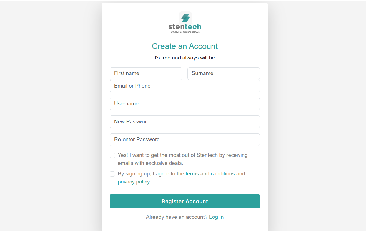The image size is (366, 231).
Task: Enable the exclusive deals emails checkbox
Action: click(112, 155)
